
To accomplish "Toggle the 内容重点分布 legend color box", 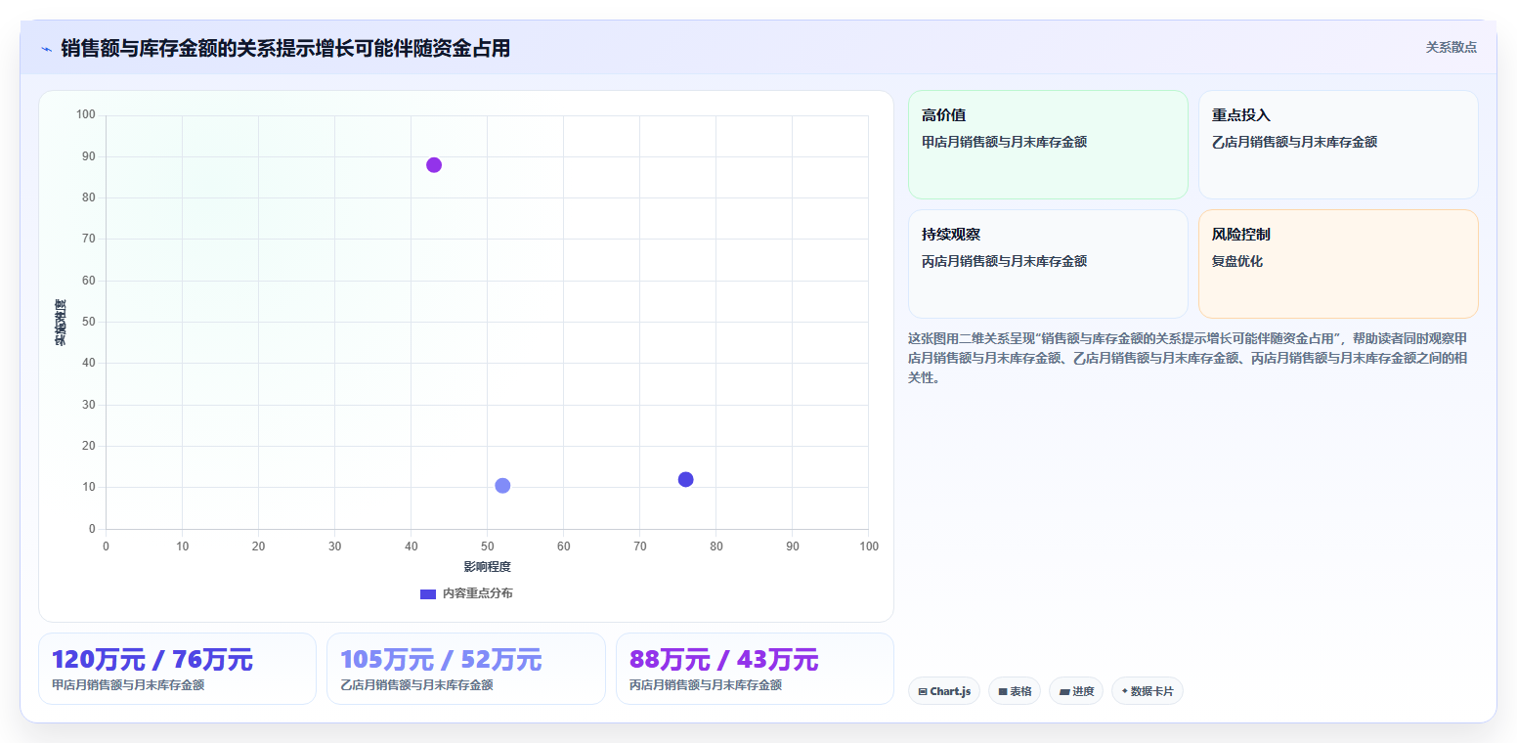I will (x=428, y=593).
